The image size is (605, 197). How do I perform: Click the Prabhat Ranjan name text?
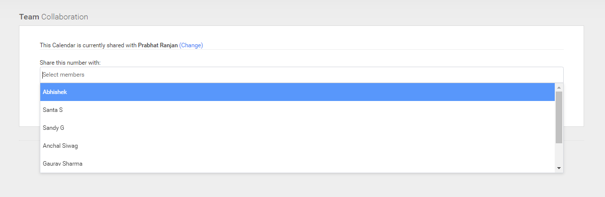[158, 45]
